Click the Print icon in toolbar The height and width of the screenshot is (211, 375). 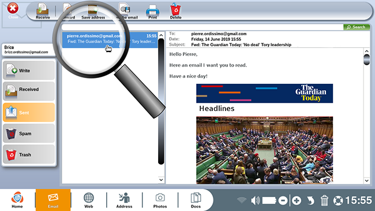click(152, 11)
